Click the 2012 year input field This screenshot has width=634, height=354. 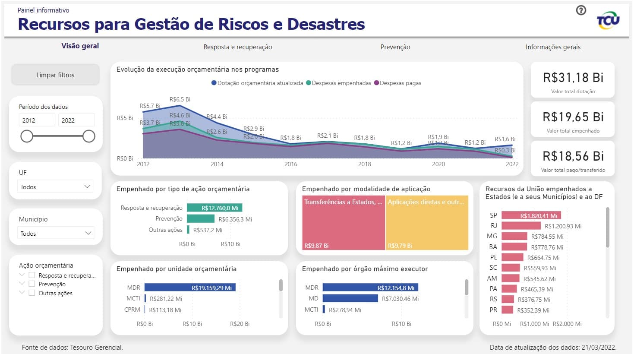(37, 120)
